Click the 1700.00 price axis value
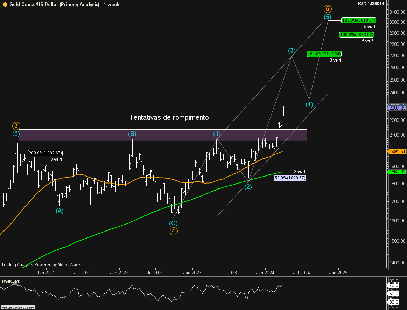Viewport: 407px width, 310px height. 398,201
